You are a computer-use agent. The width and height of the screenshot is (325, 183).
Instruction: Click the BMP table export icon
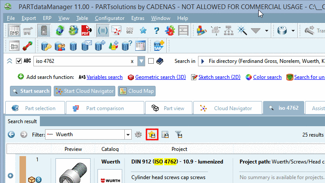click(14, 31)
